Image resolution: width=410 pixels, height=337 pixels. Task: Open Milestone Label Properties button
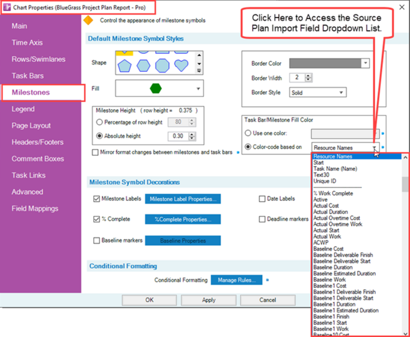click(183, 199)
